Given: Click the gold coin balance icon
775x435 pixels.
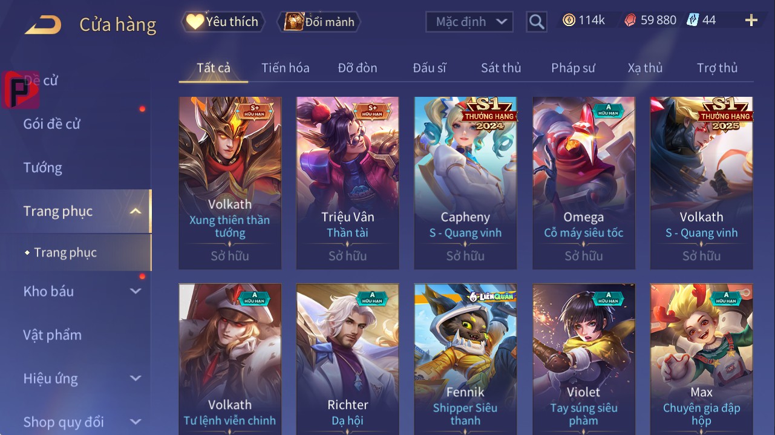Looking at the screenshot, I should (x=569, y=20).
